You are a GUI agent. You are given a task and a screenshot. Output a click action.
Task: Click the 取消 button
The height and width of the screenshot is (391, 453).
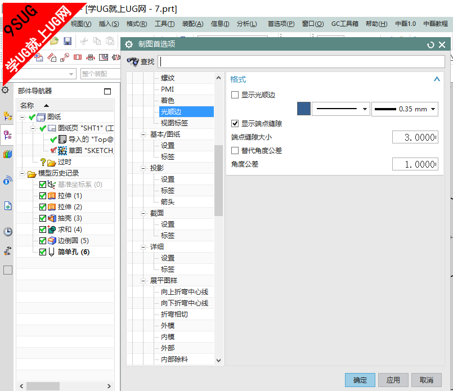tap(427, 380)
